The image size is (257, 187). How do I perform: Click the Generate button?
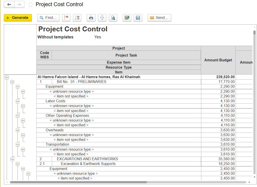pyautogui.click(x=18, y=18)
